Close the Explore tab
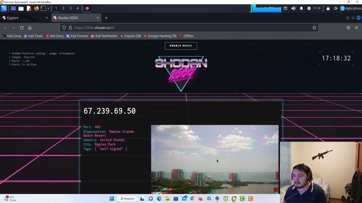The height and width of the screenshot is (203, 362). click(x=47, y=18)
